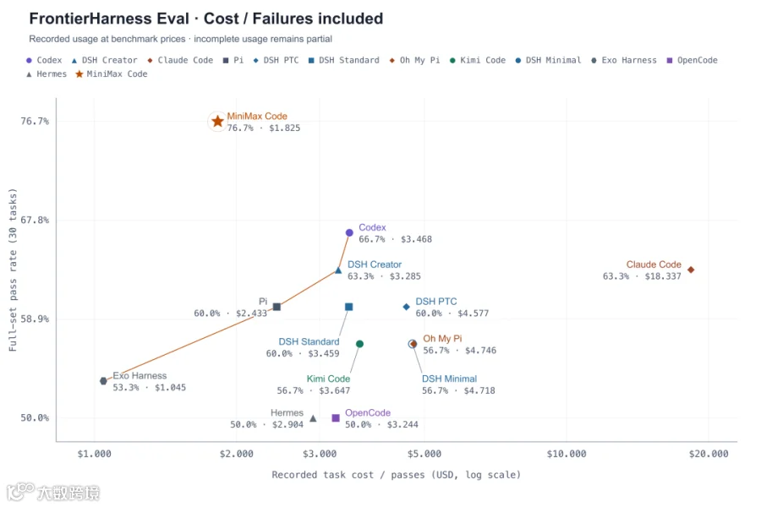This screenshot has height=507, width=761.
Task: Select the DSH Creator triangle marker
Action: 338,270
